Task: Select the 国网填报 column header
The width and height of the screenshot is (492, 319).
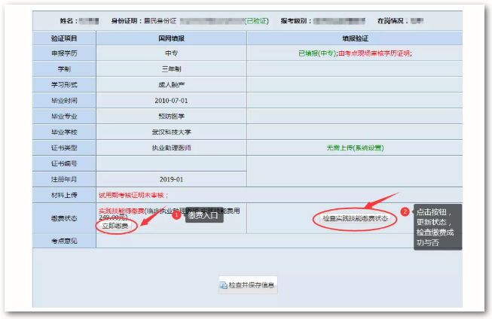Action: [x=171, y=38]
